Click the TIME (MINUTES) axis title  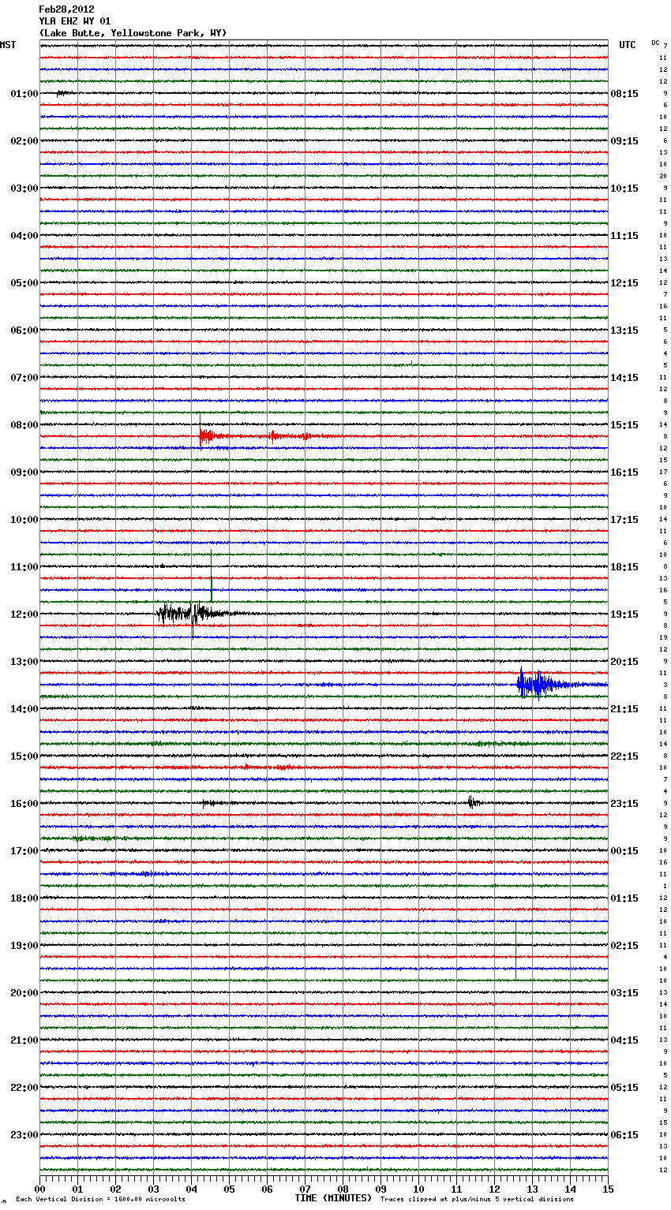click(x=333, y=1198)
